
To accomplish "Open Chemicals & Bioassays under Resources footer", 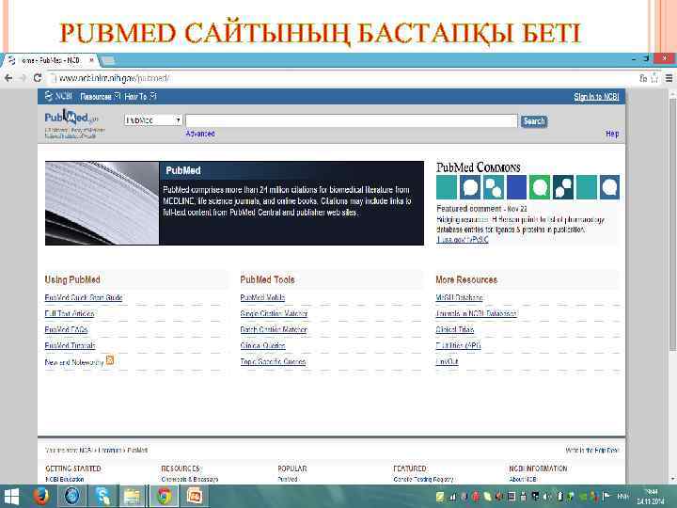I will 190,479.
